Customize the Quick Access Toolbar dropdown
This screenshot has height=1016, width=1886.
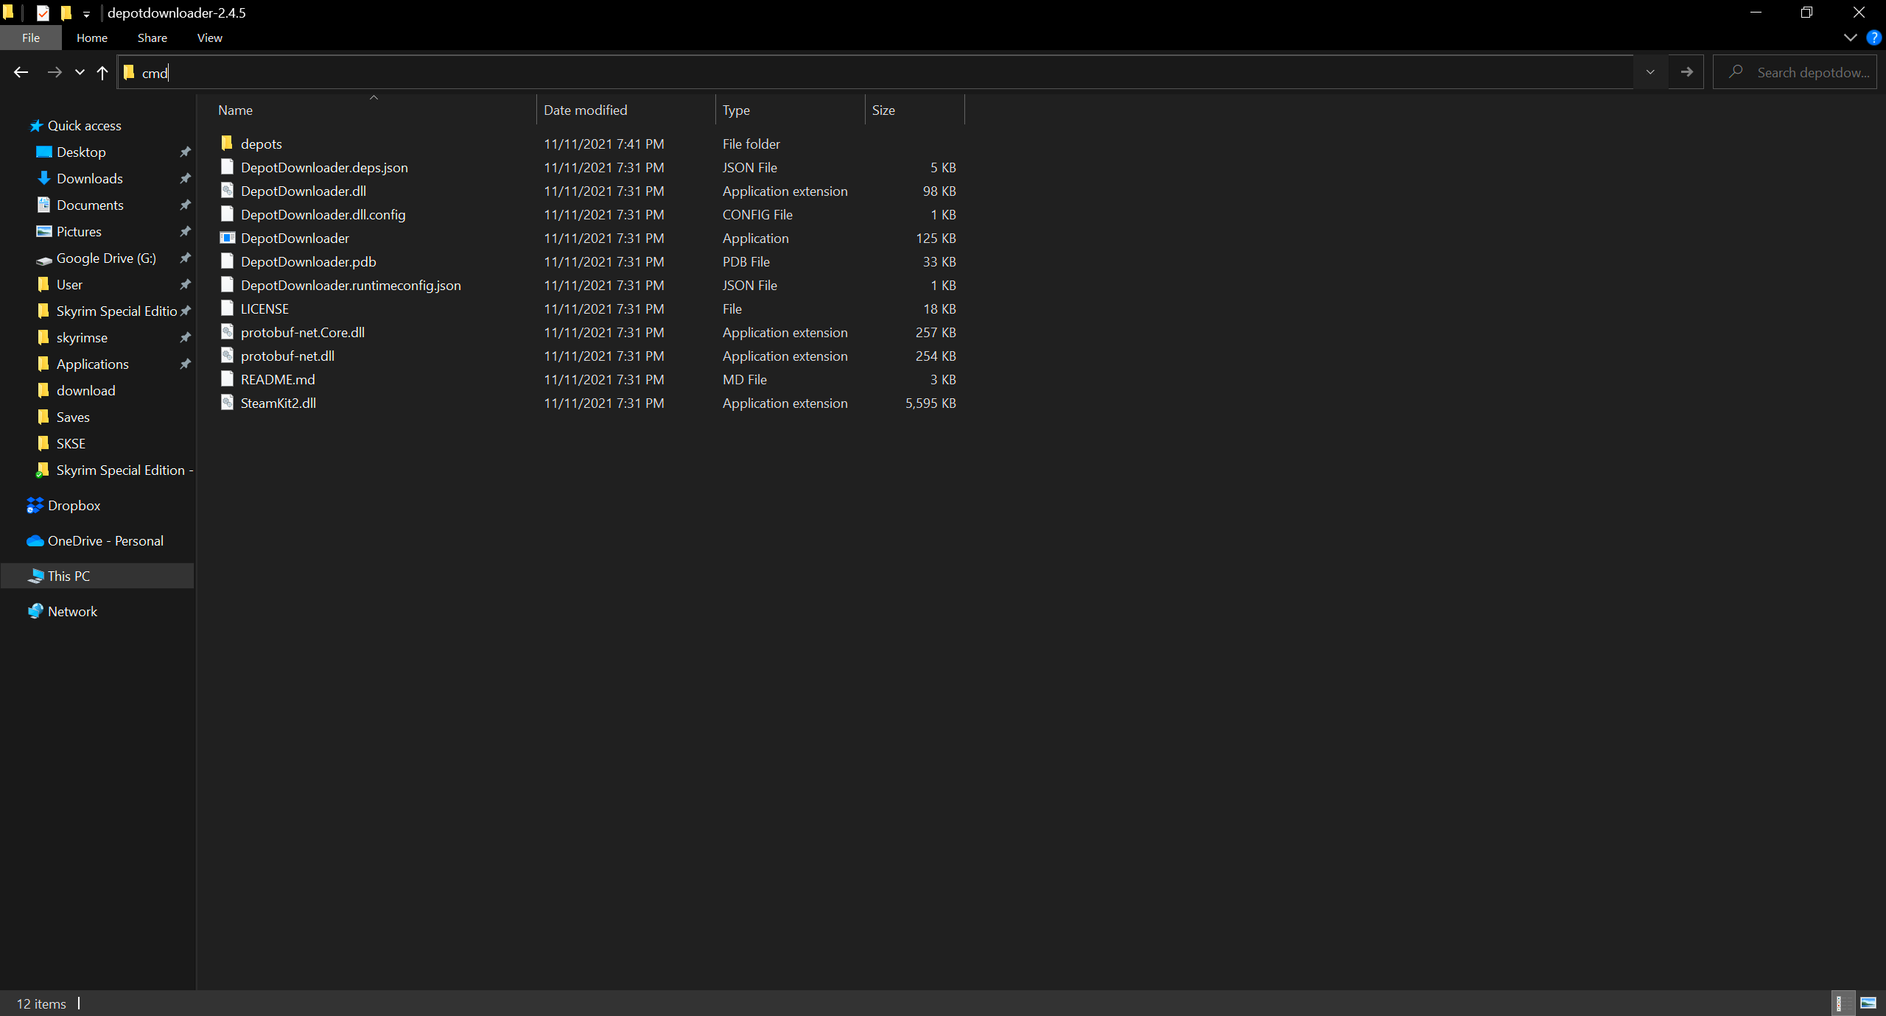[x=87, y=13]
